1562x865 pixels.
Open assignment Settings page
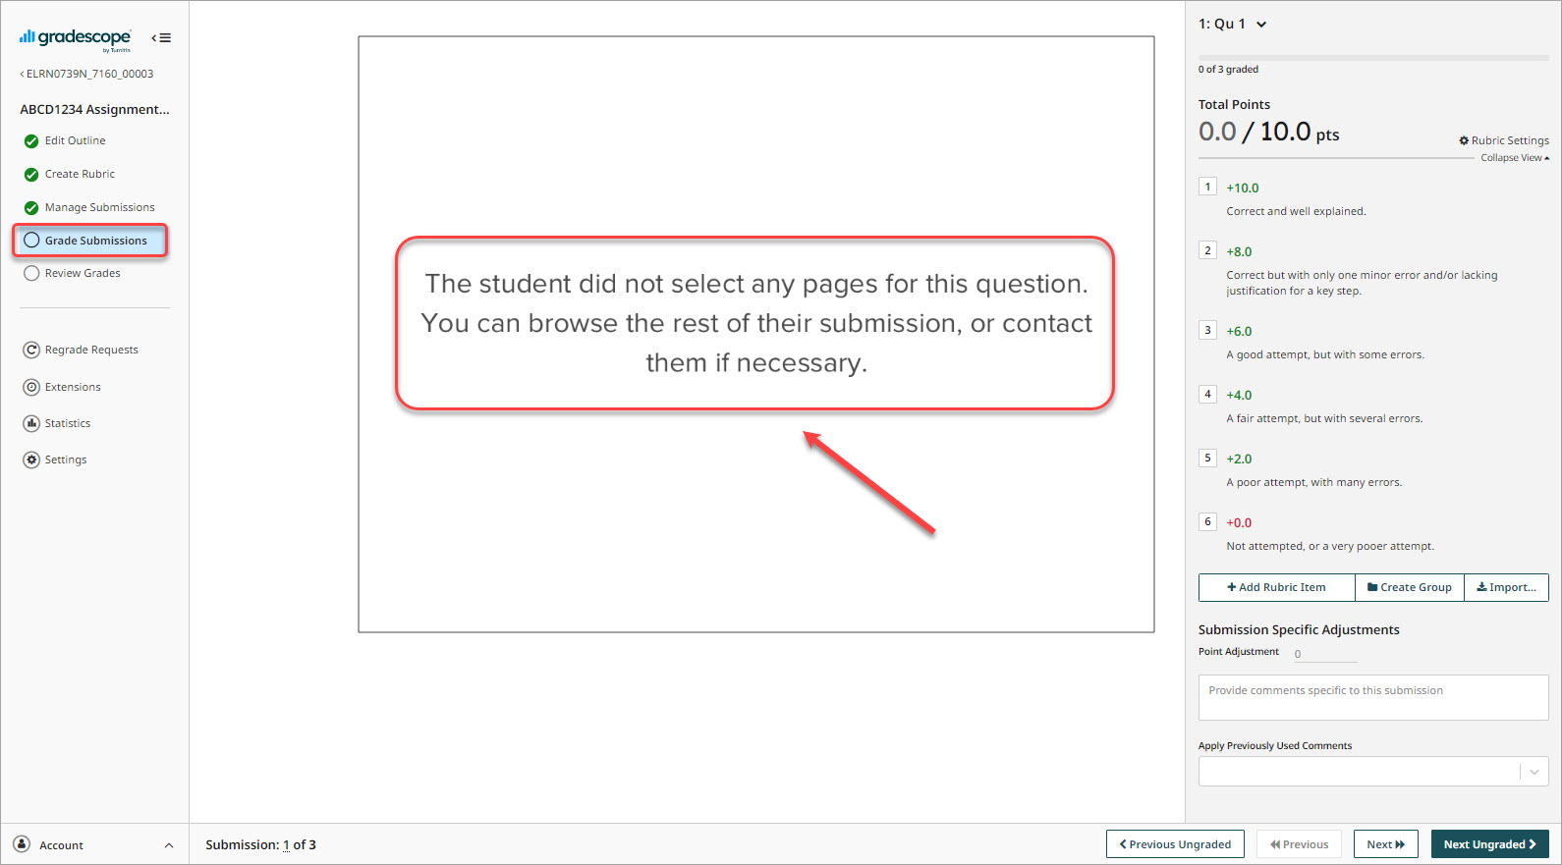click(66, 460)
